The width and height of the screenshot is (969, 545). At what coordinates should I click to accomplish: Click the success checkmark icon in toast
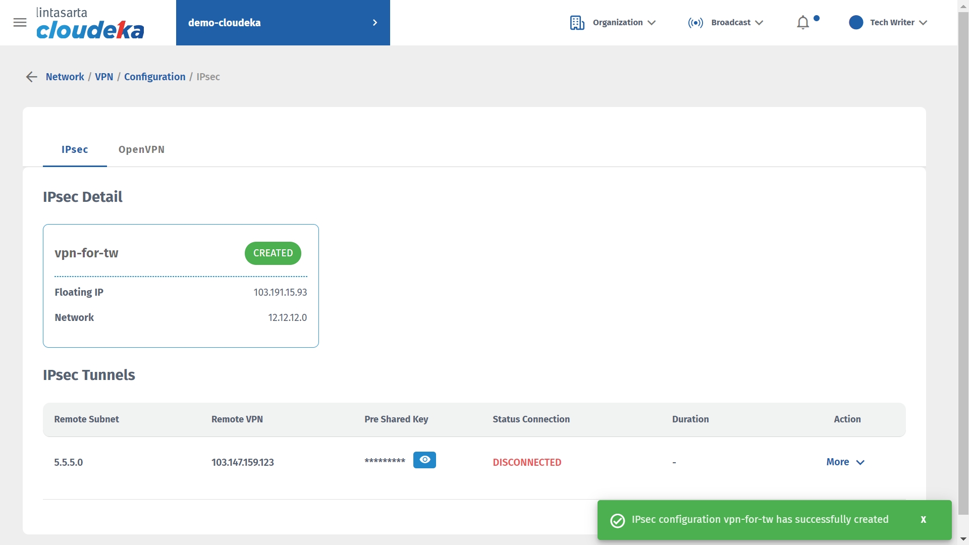pos(617,520)
